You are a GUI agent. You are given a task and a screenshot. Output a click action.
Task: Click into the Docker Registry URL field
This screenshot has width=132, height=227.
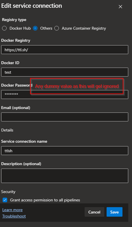click(x=65, y=50)
